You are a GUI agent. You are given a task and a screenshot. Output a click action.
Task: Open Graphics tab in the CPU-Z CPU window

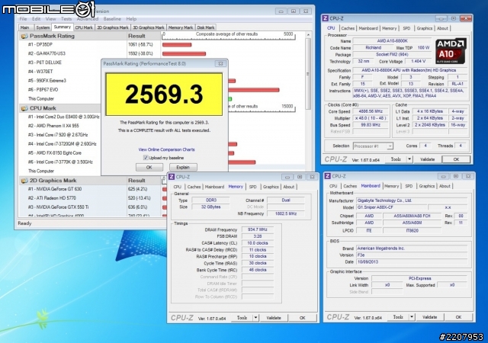(x=425, y=28)
